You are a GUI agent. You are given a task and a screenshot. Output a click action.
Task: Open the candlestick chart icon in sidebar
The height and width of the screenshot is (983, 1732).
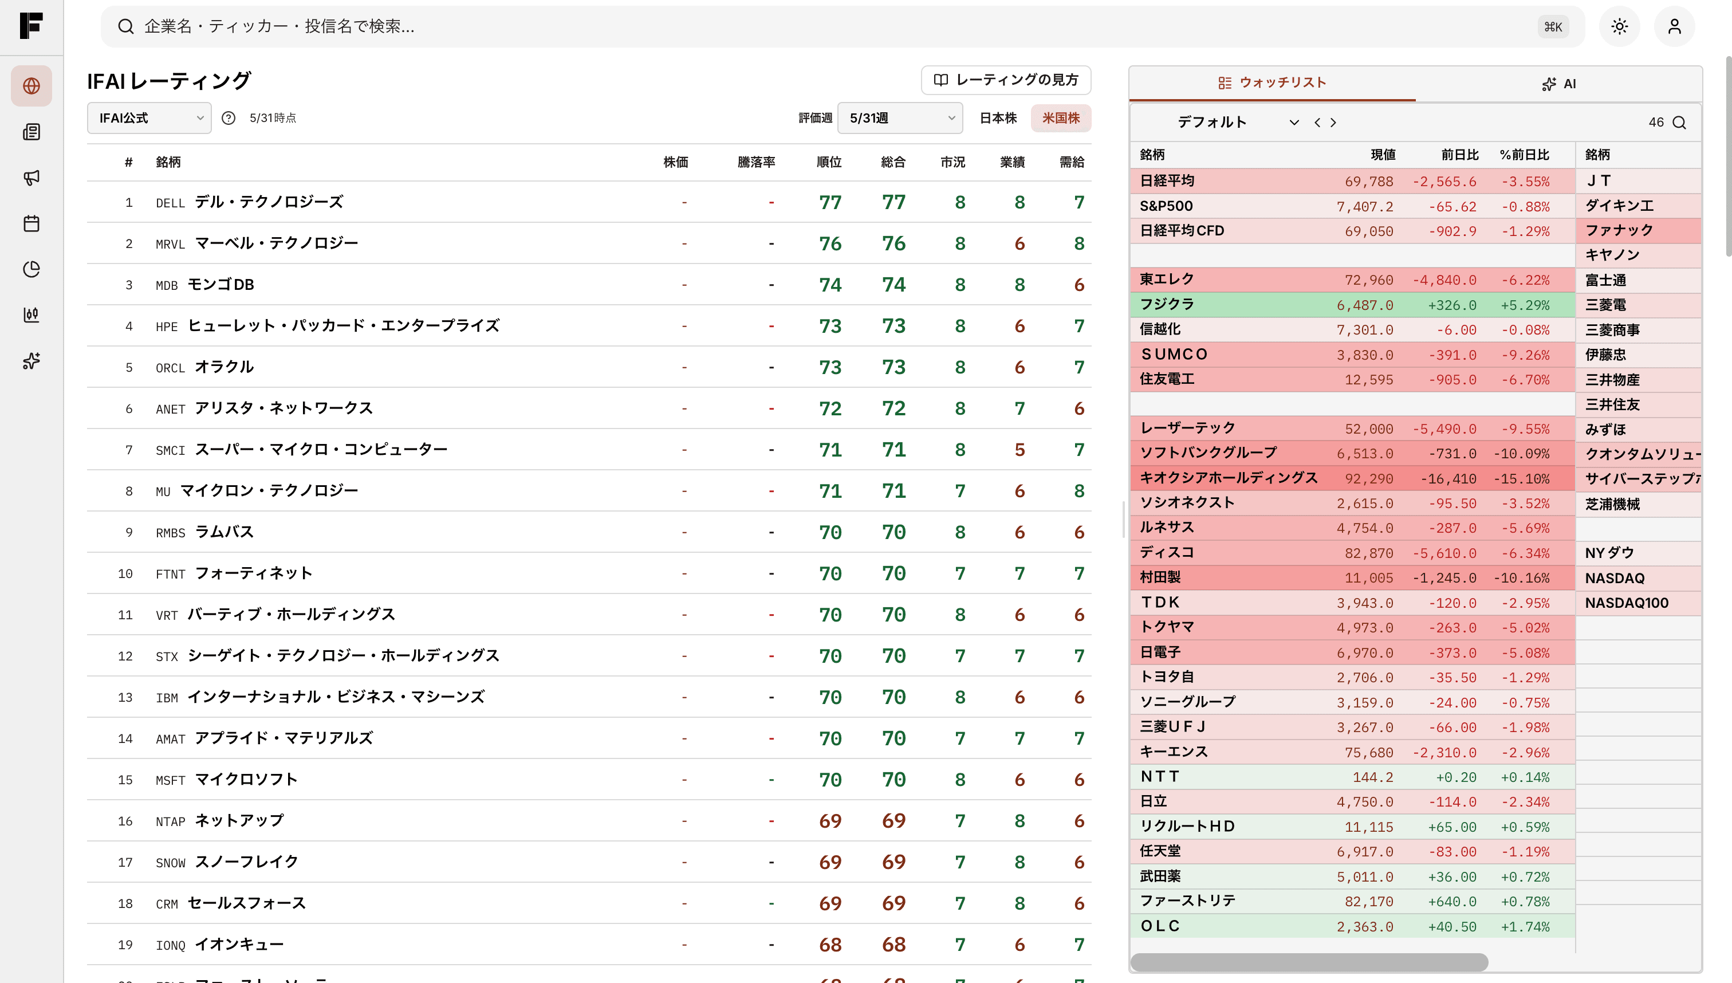click(x=31, y=314)
